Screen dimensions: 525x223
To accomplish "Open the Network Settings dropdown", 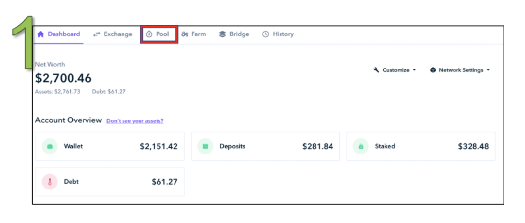I will (460, 70).
